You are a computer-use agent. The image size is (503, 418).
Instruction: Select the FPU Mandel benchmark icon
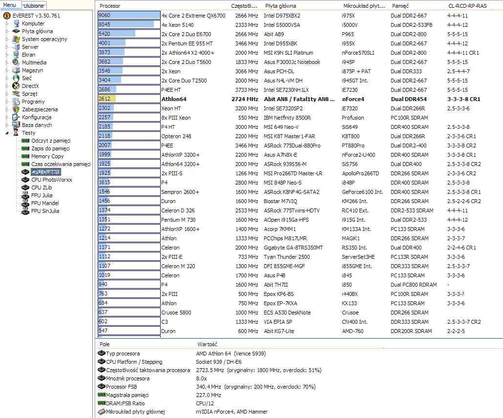pyautogui.click(x=25, y=203)
